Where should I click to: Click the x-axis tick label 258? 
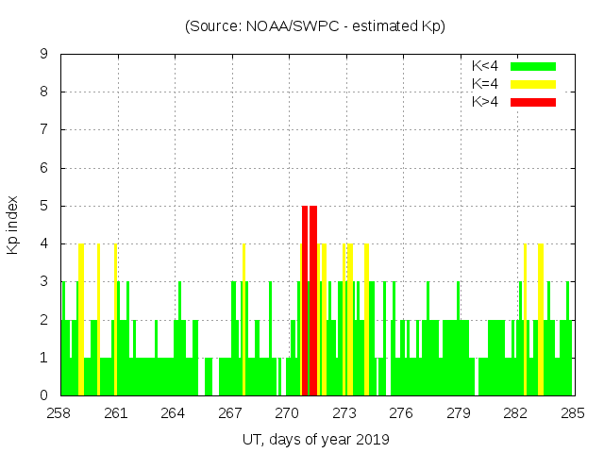[x=59, y=413]
